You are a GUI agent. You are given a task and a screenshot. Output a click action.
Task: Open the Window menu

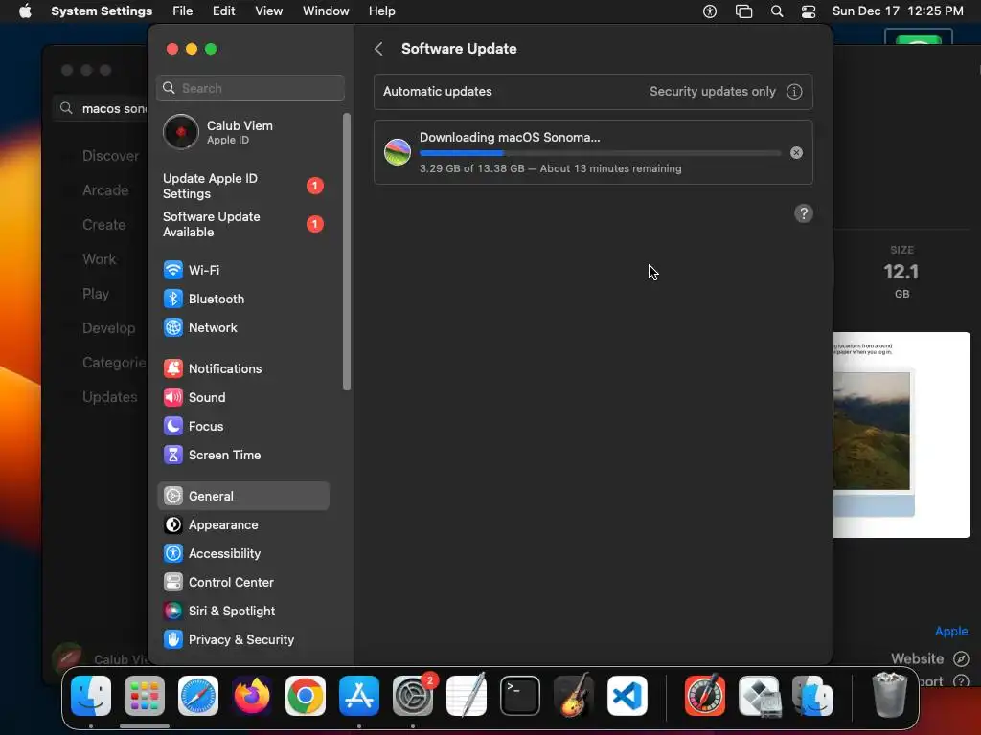(x=326, y=11)
